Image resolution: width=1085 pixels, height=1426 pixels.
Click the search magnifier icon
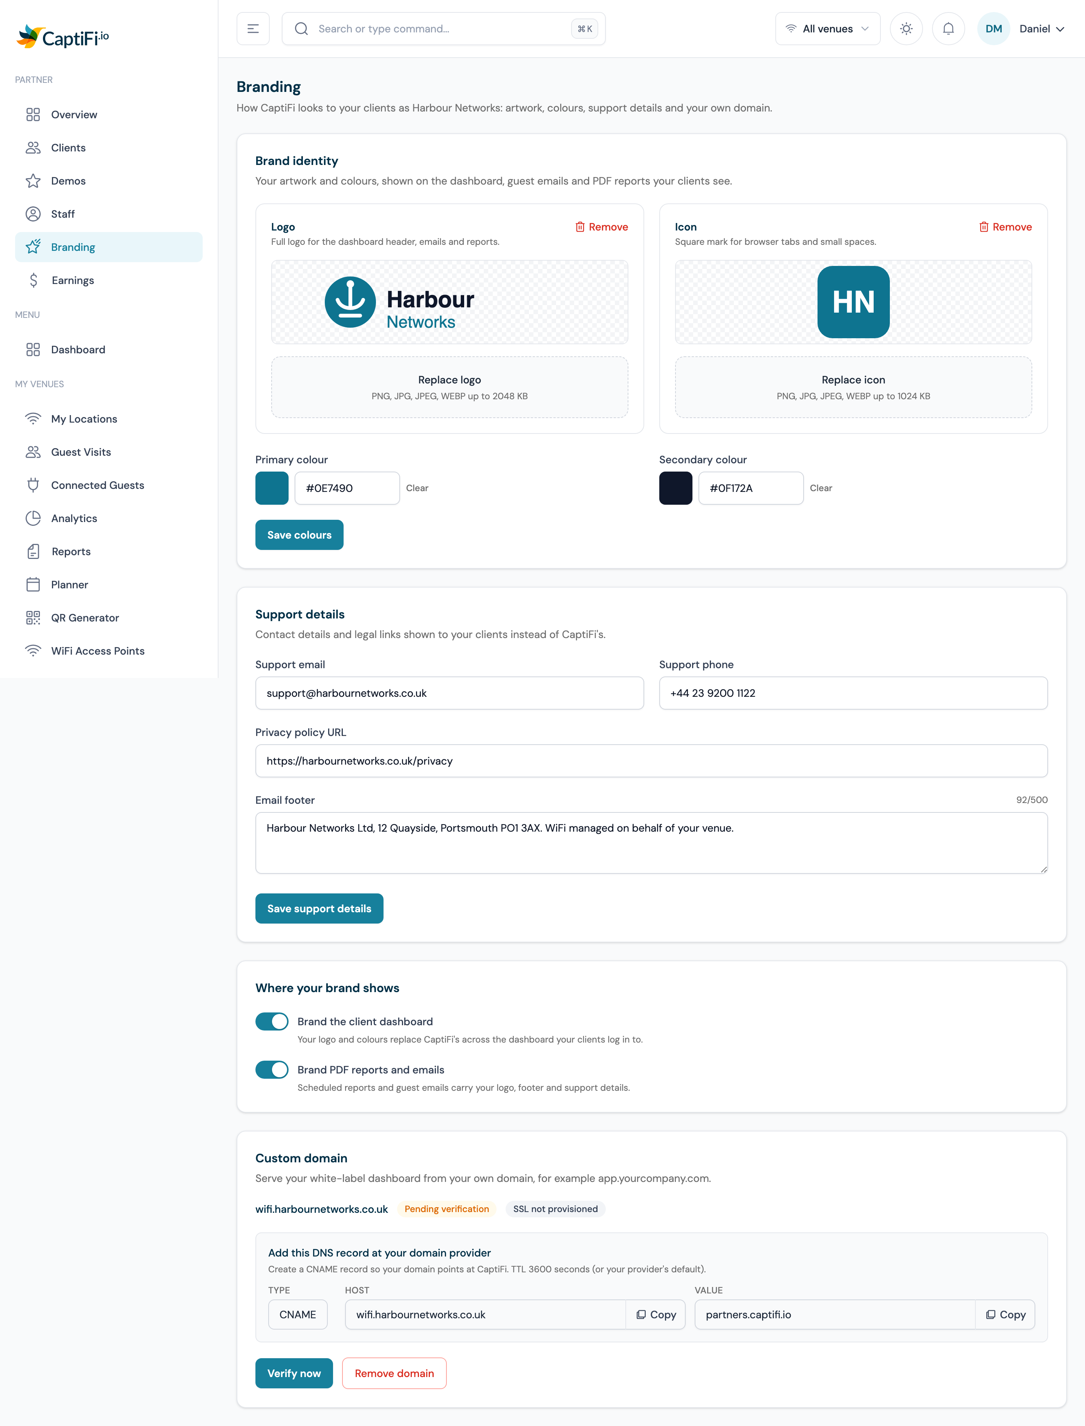click(302, 29)
